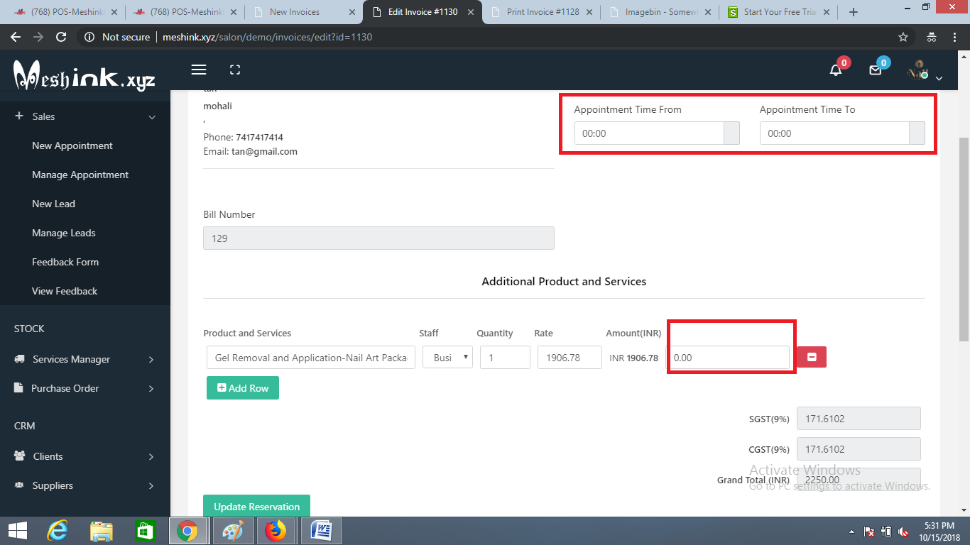Open Manage Leads in sidebar
970x545 pixels.
(63, 233)
